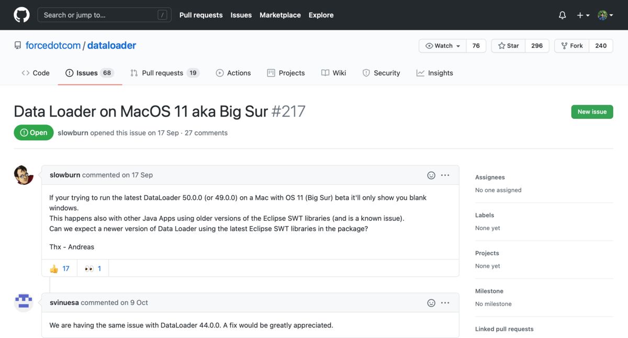Image resolution: width=628 pixels, height=338 pixels.
Task: Open the dataloader repository link
Action: click(111, 46)
